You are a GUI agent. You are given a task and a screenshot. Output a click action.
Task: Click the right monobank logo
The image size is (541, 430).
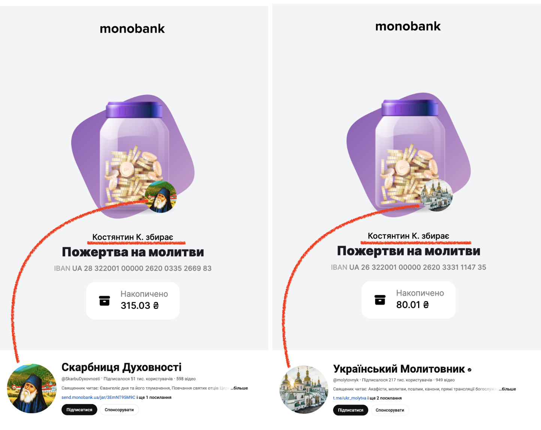(408, 26)
